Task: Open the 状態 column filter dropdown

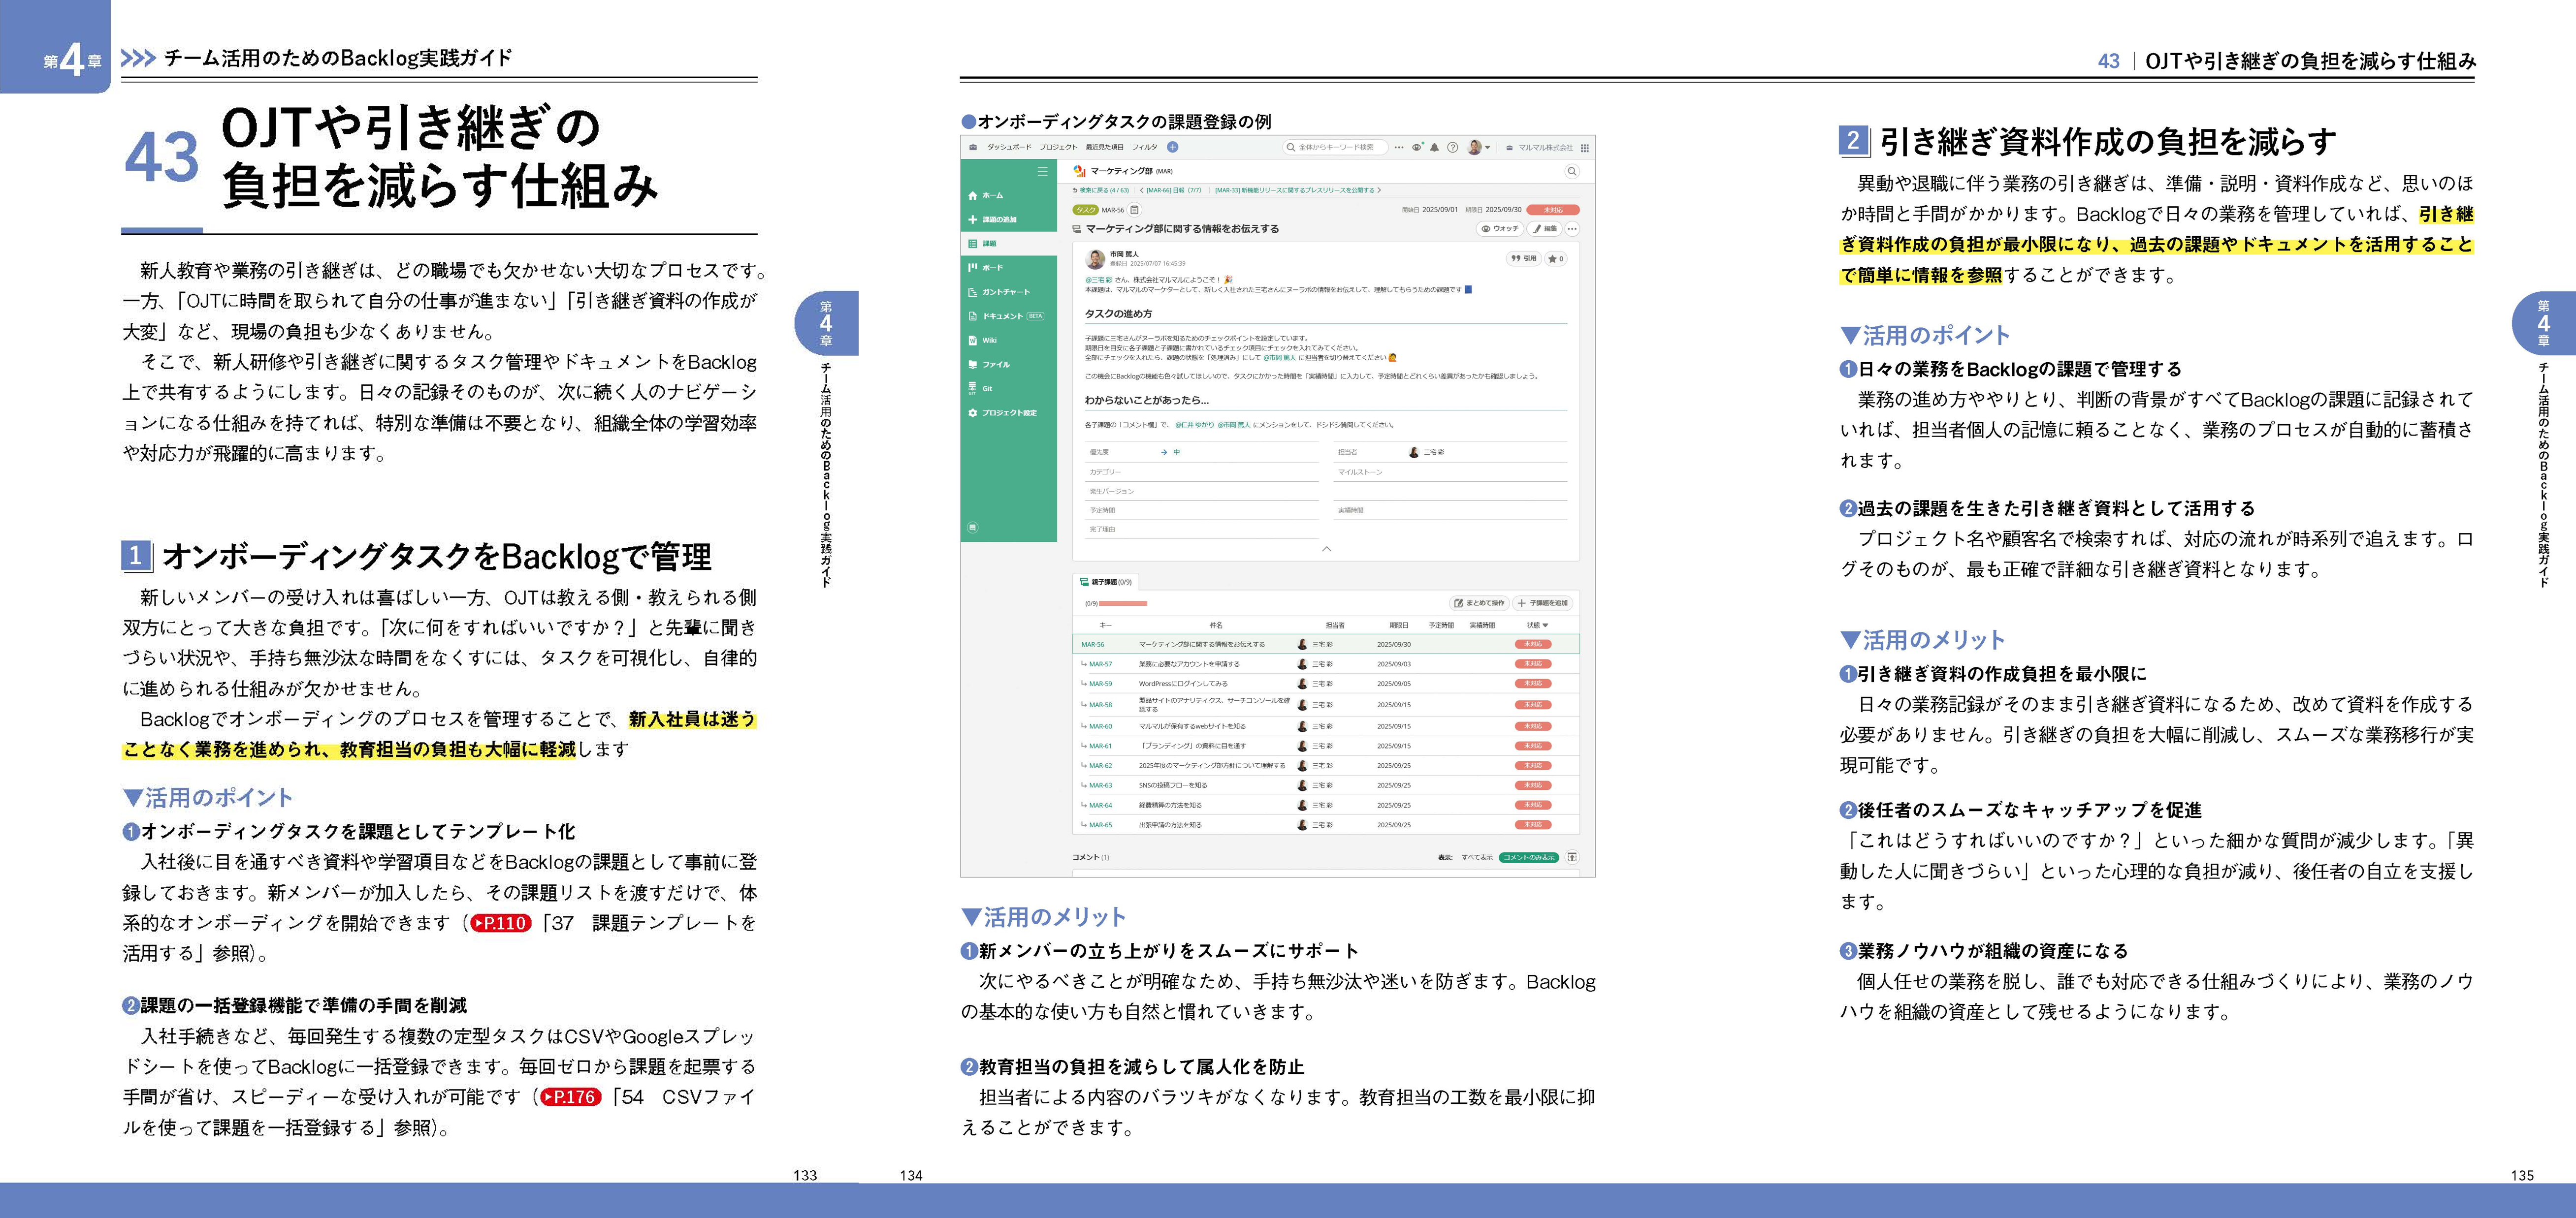Action: coord(1545,625)
